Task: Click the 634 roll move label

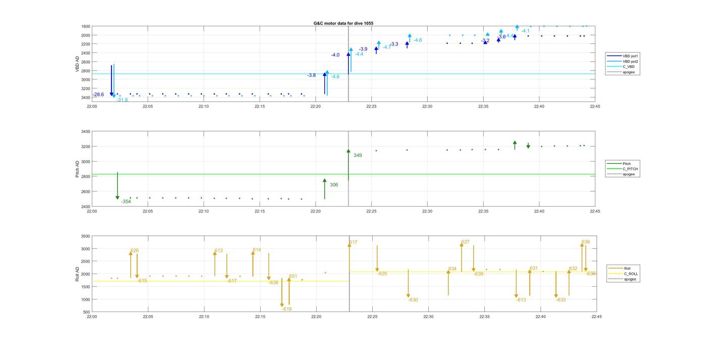Action: [452, 269]
